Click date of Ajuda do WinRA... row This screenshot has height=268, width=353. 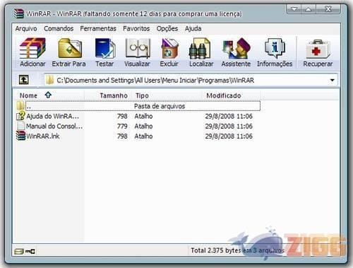click(x=229, y=116)
